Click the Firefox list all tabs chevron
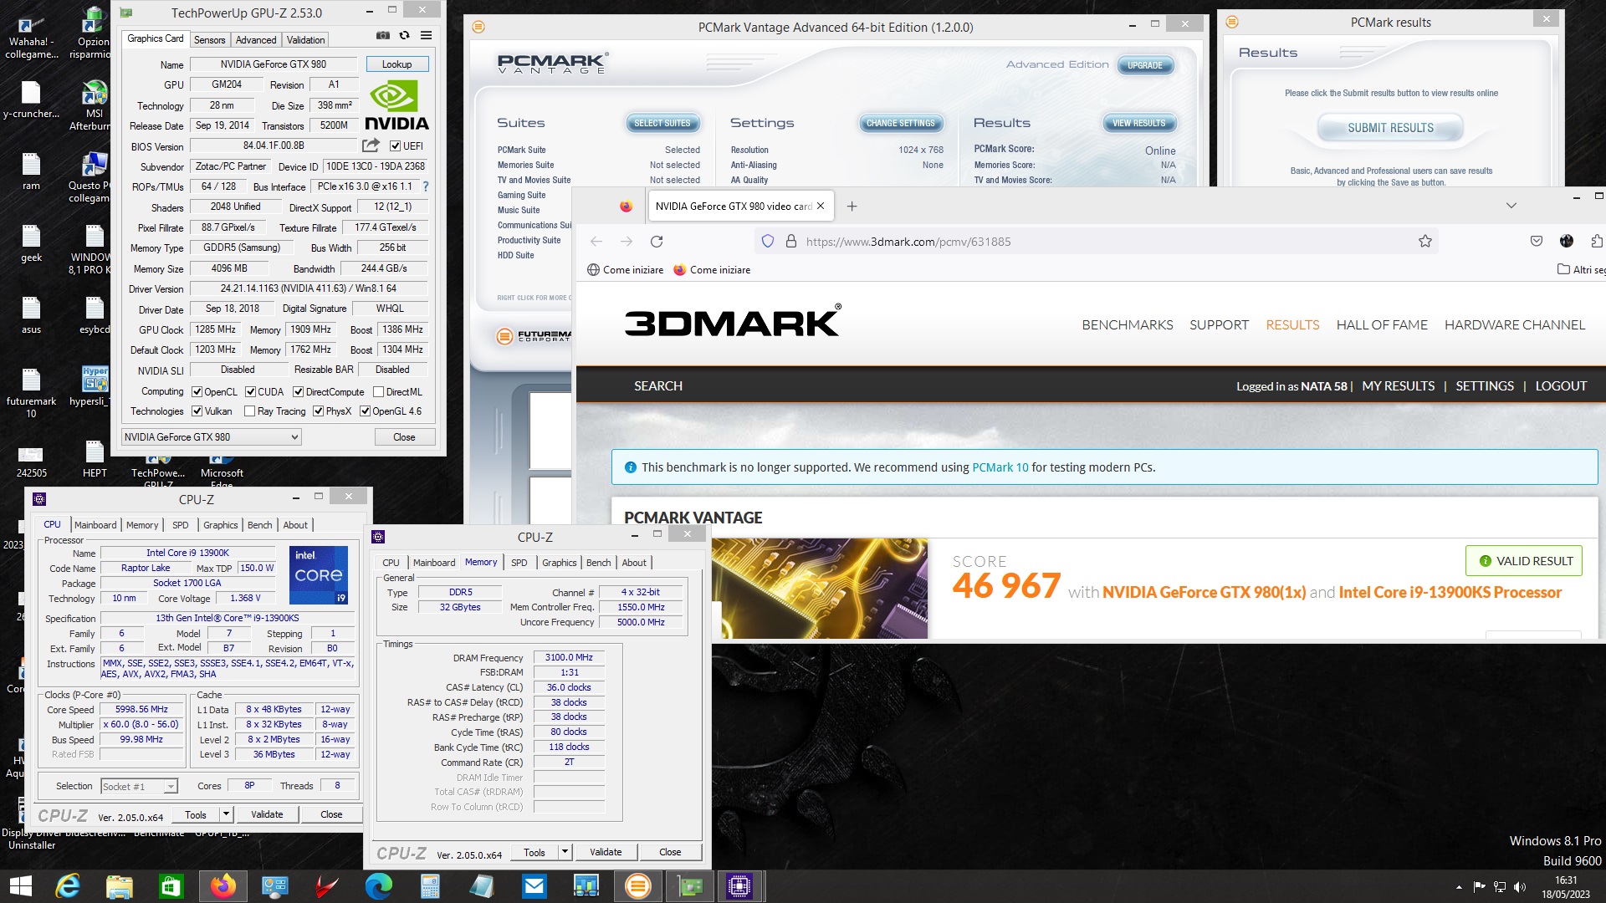 click(1511, 206)
